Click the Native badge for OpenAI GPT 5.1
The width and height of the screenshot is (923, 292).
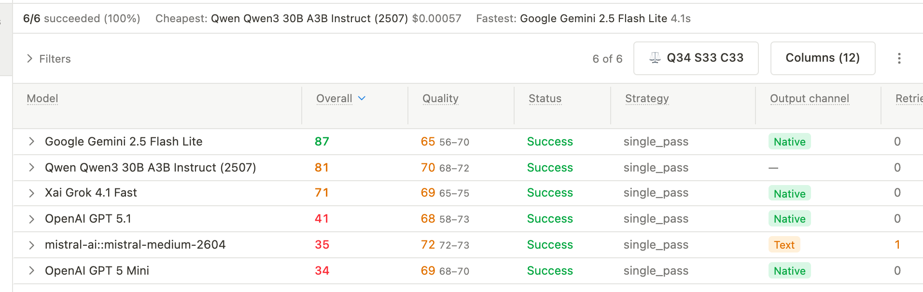coord(789,219)
